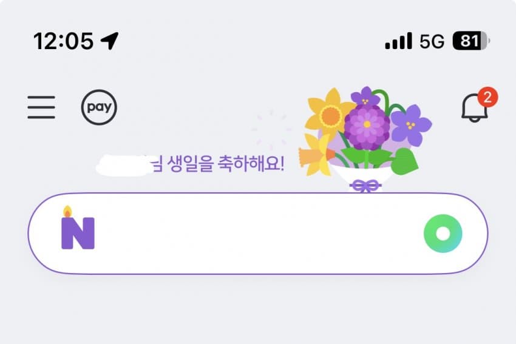Tap the battery indicator showing 81

(472, 41)
